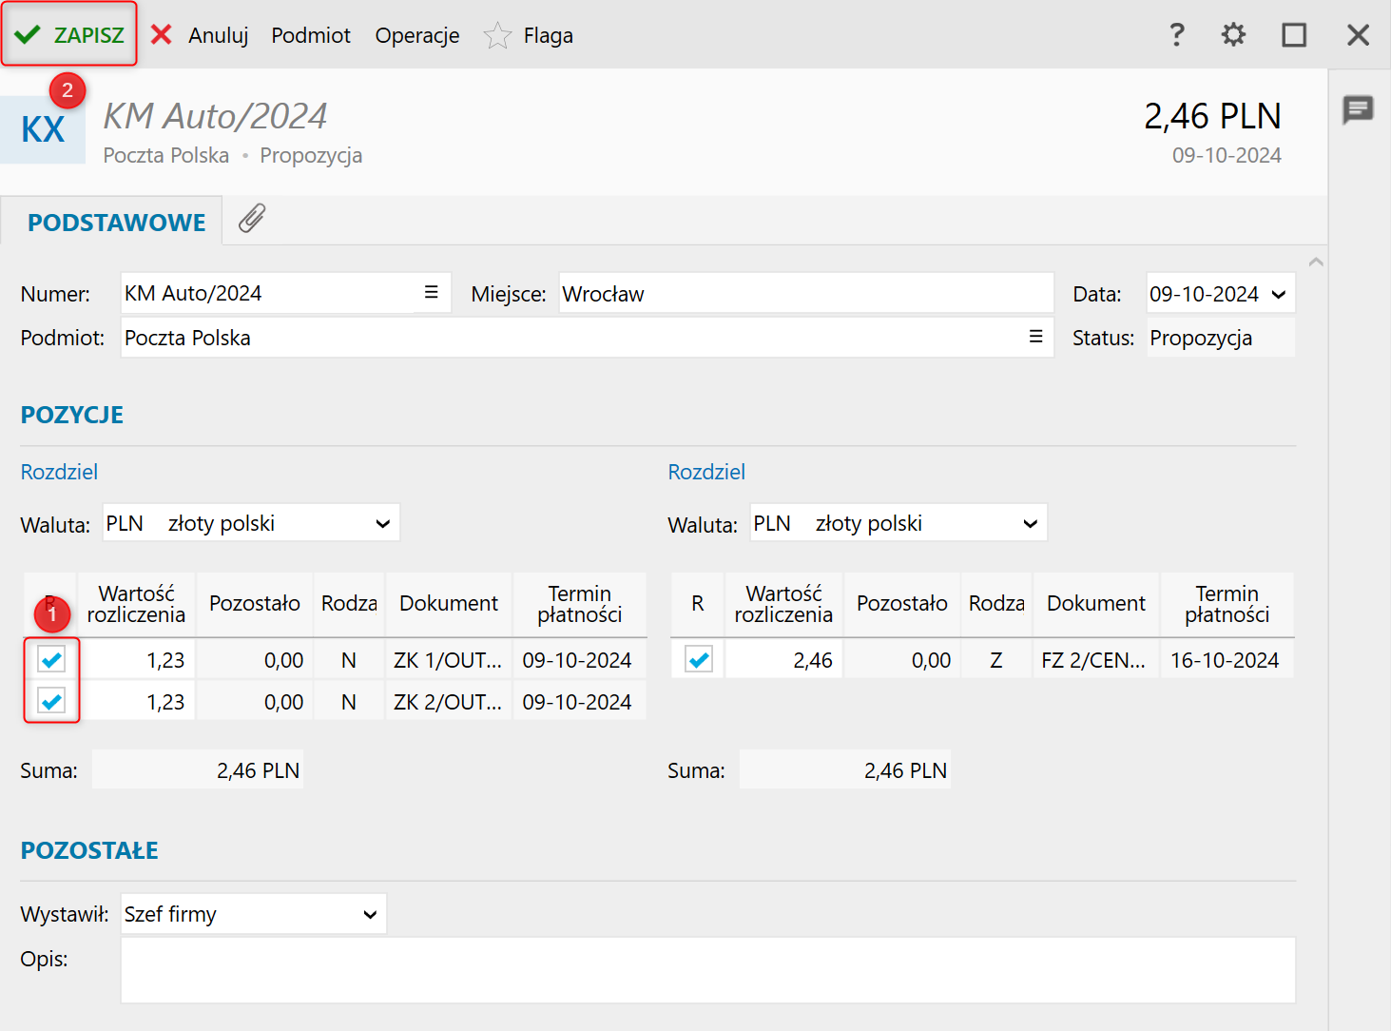Open the help question mark icon

point(1176,35)
